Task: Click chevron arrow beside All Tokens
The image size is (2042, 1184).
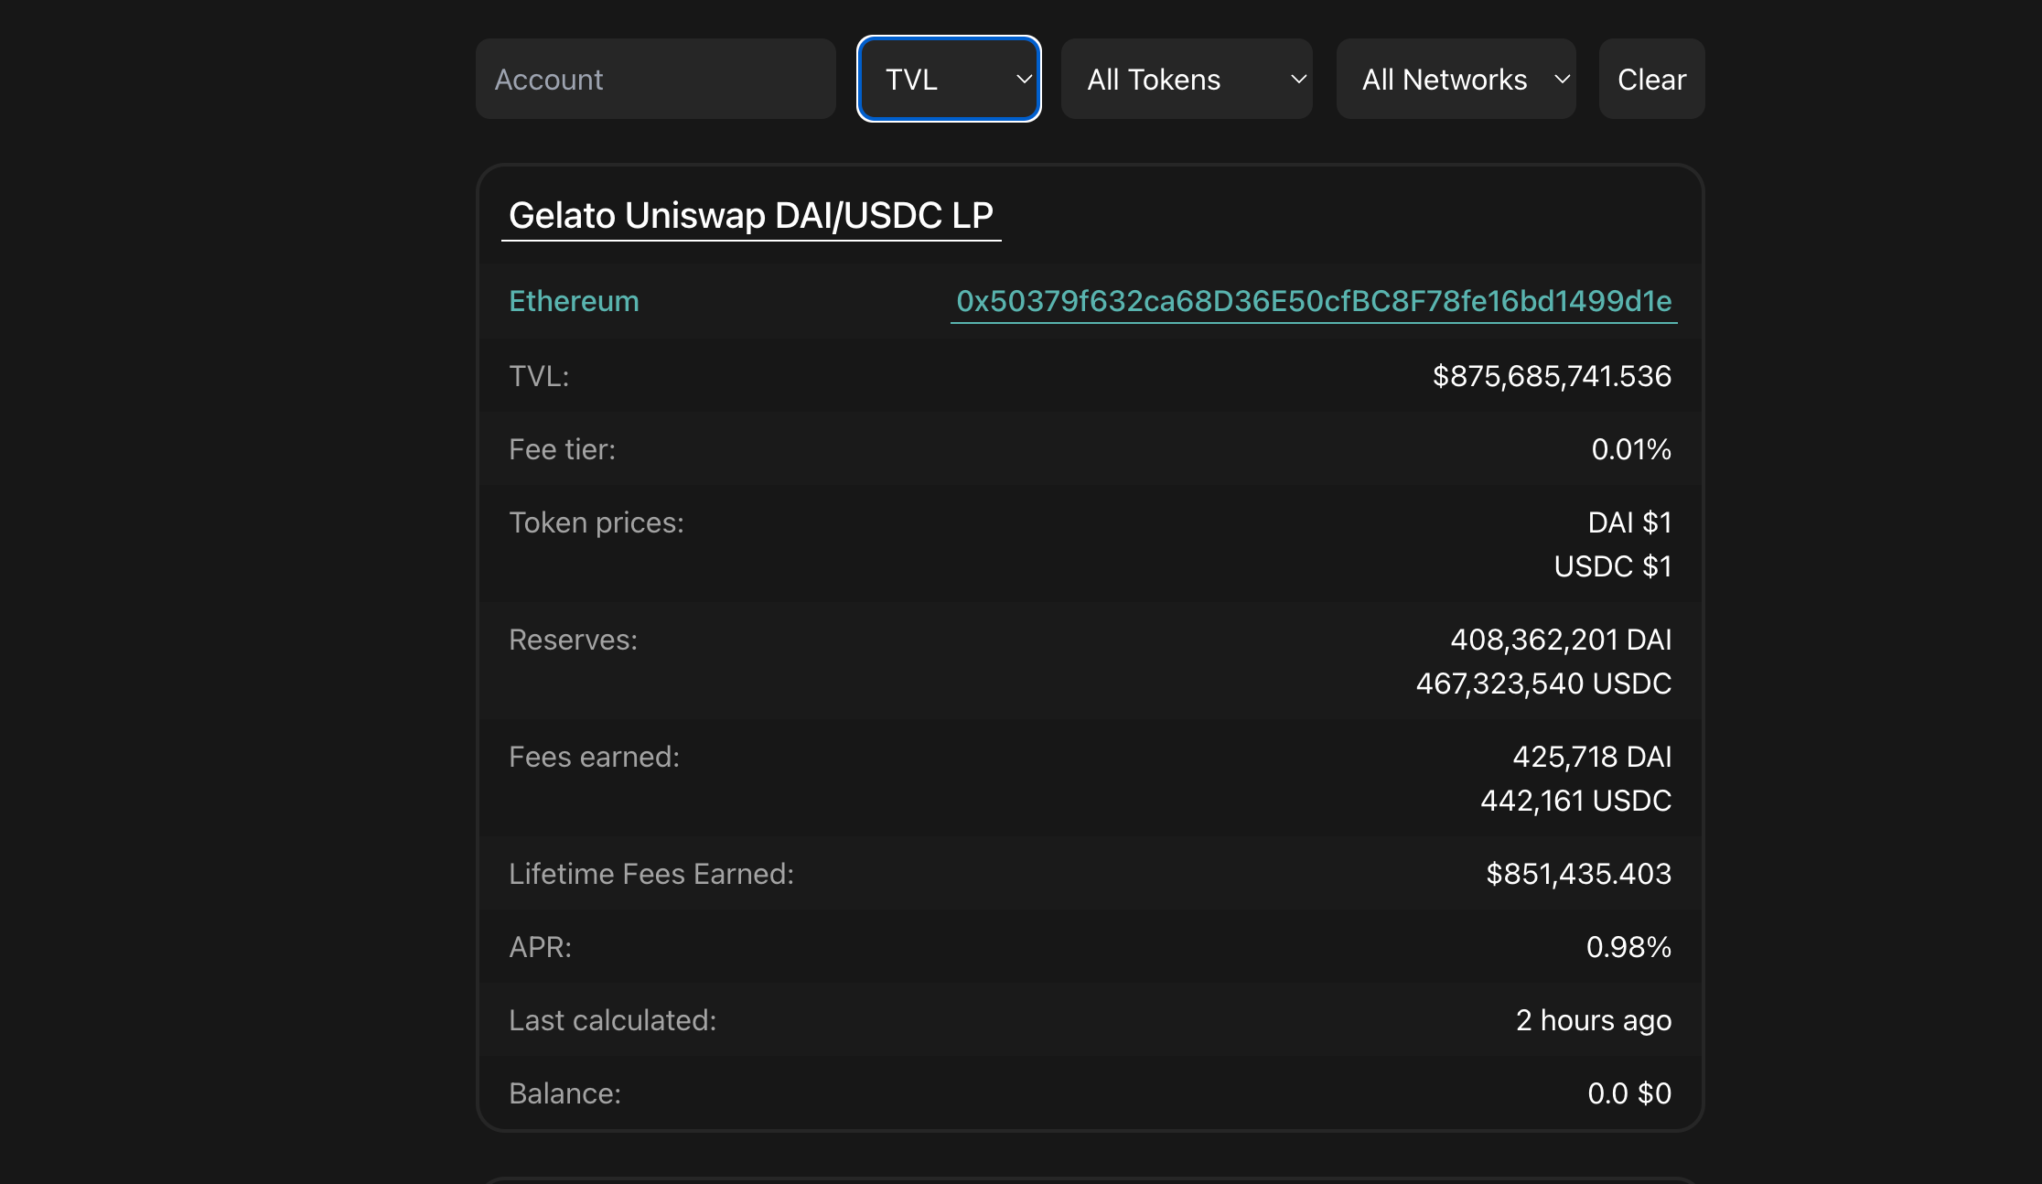Action: [x=1298, y=80]
